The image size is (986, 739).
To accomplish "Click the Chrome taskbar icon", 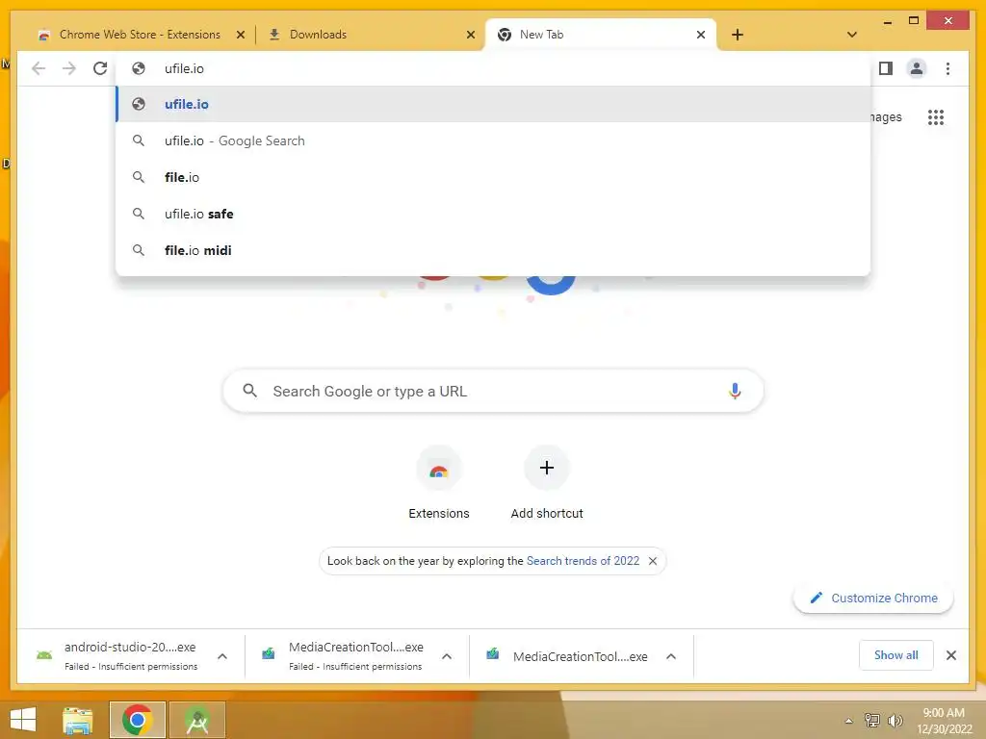I will tap(137, 720).
